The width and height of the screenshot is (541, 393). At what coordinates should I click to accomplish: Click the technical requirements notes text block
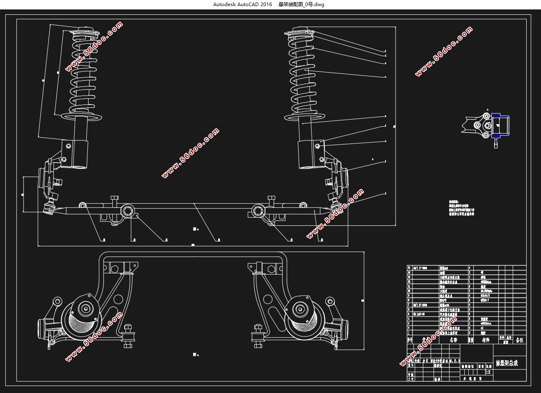pos(462,208)
